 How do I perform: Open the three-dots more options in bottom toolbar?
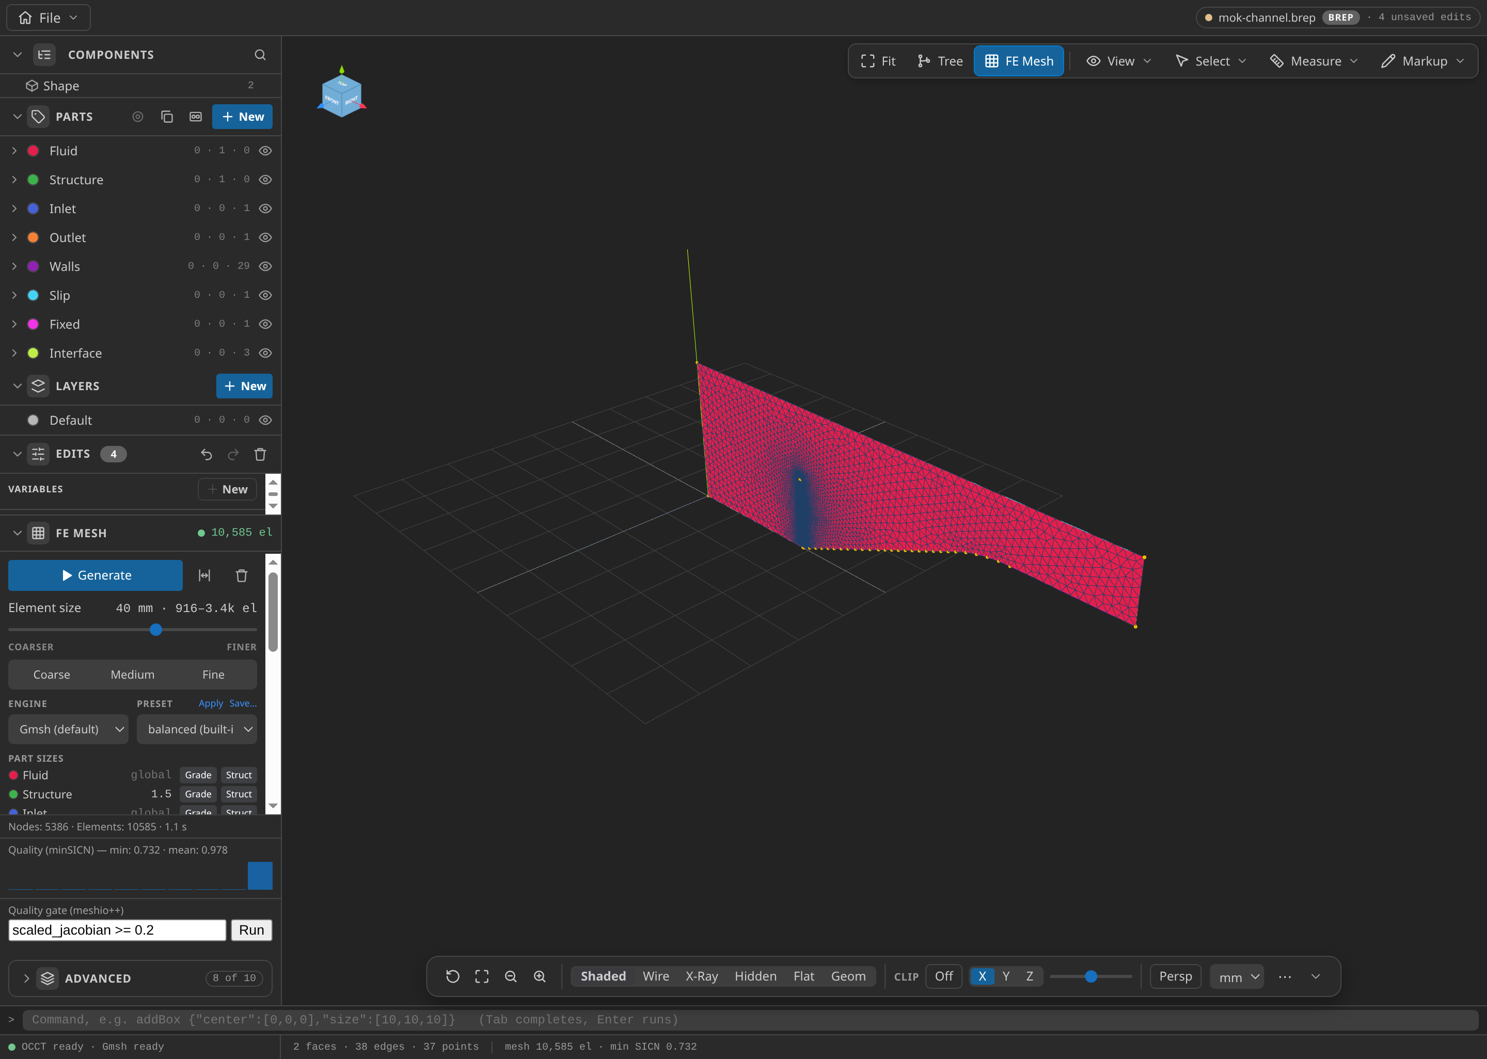click(x=1285, y=976)
